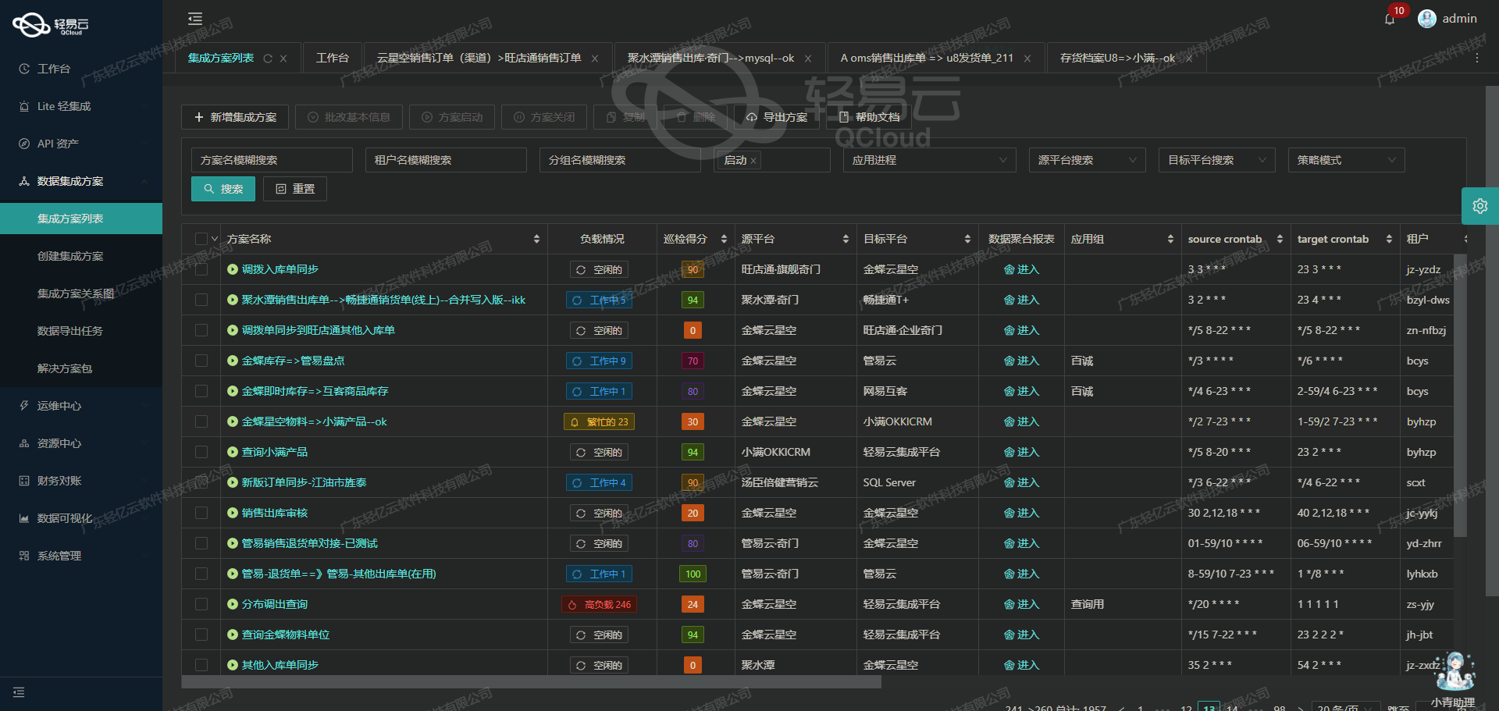Sort by target crontab column
Screen dimensions: 1499x711
(1389, 239)
